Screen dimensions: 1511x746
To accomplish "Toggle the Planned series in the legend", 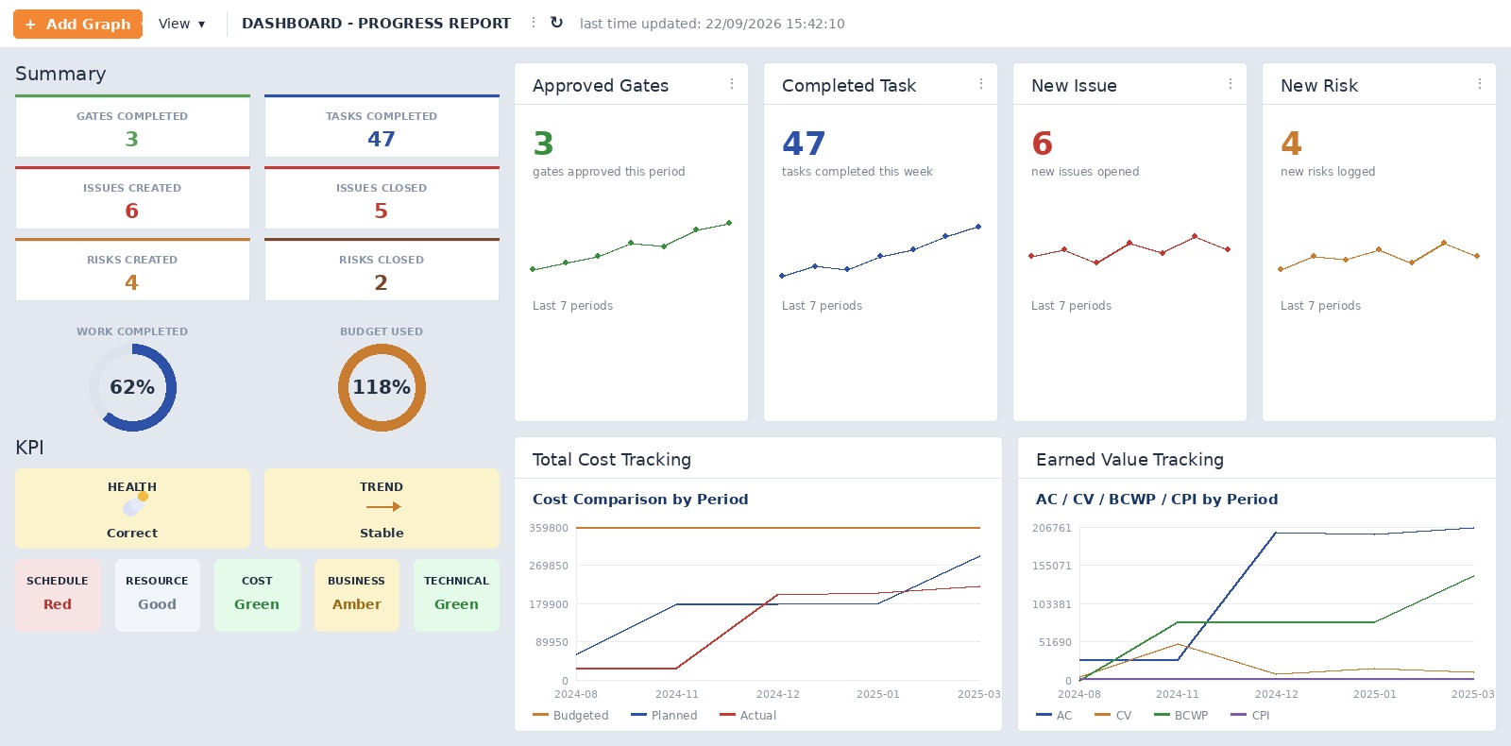I will tap(664, 716).
